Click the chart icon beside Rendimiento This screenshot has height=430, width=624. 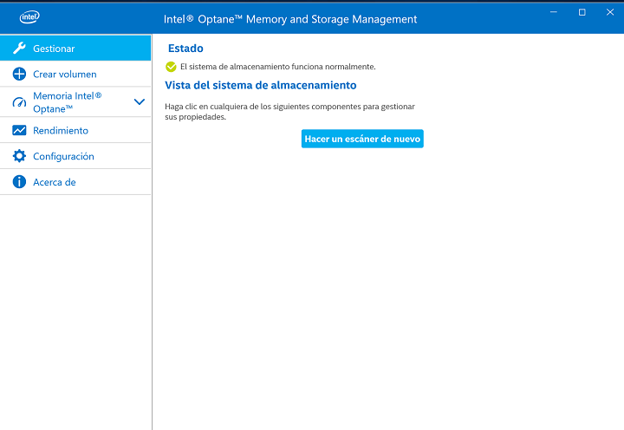tap(19, 131)
